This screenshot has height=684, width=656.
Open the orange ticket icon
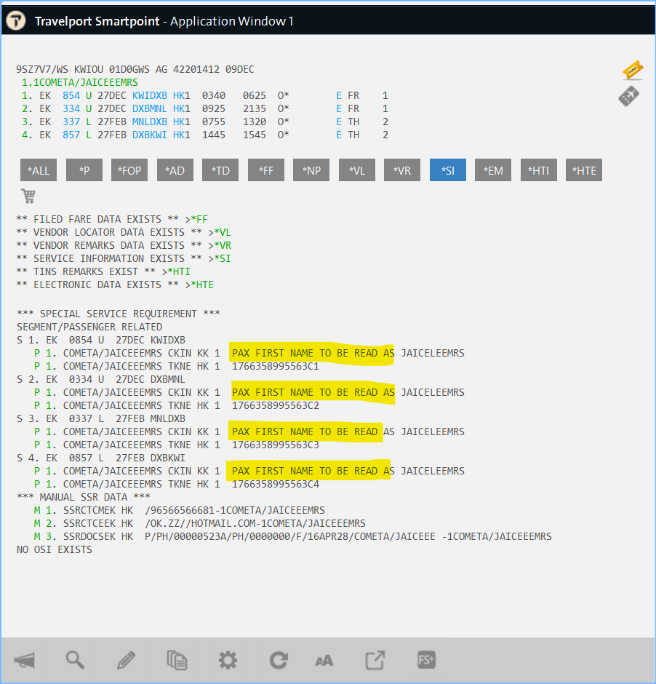point(633,70)
